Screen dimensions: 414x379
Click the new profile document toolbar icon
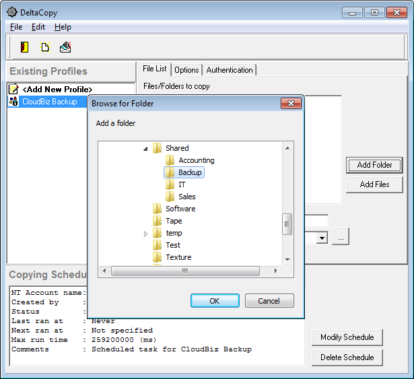point(45,47)
